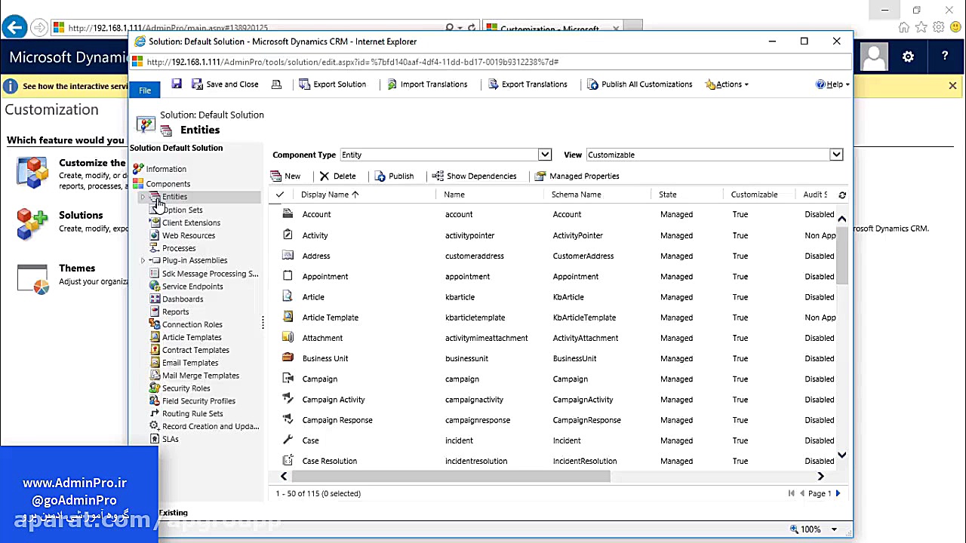The image size is (966, 543).
Task: Click the Schema Name column header
Action: coord(576,195)
